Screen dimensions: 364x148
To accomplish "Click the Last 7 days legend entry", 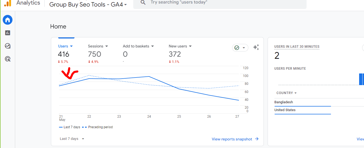I will [x=70, y=127].
